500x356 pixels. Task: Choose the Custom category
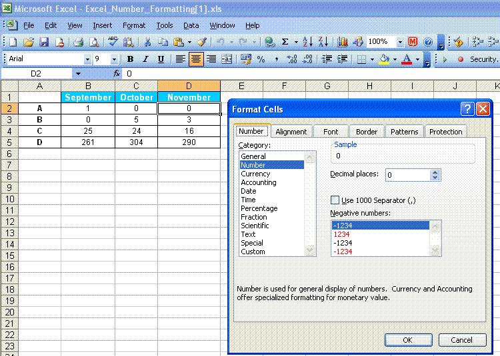(253, 252)
